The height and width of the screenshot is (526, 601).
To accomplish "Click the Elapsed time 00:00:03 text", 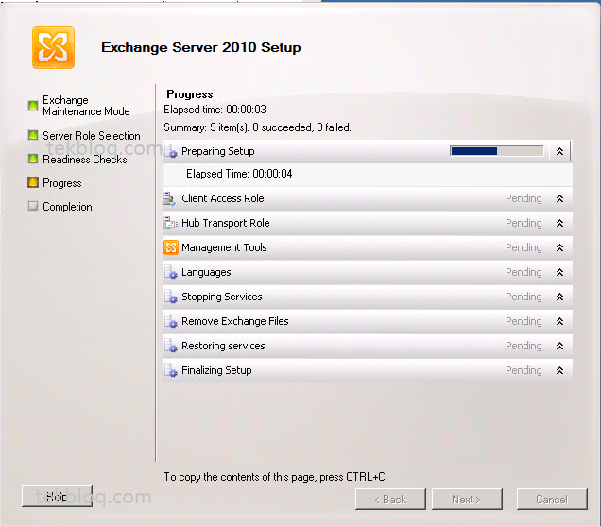I will 215,110.
